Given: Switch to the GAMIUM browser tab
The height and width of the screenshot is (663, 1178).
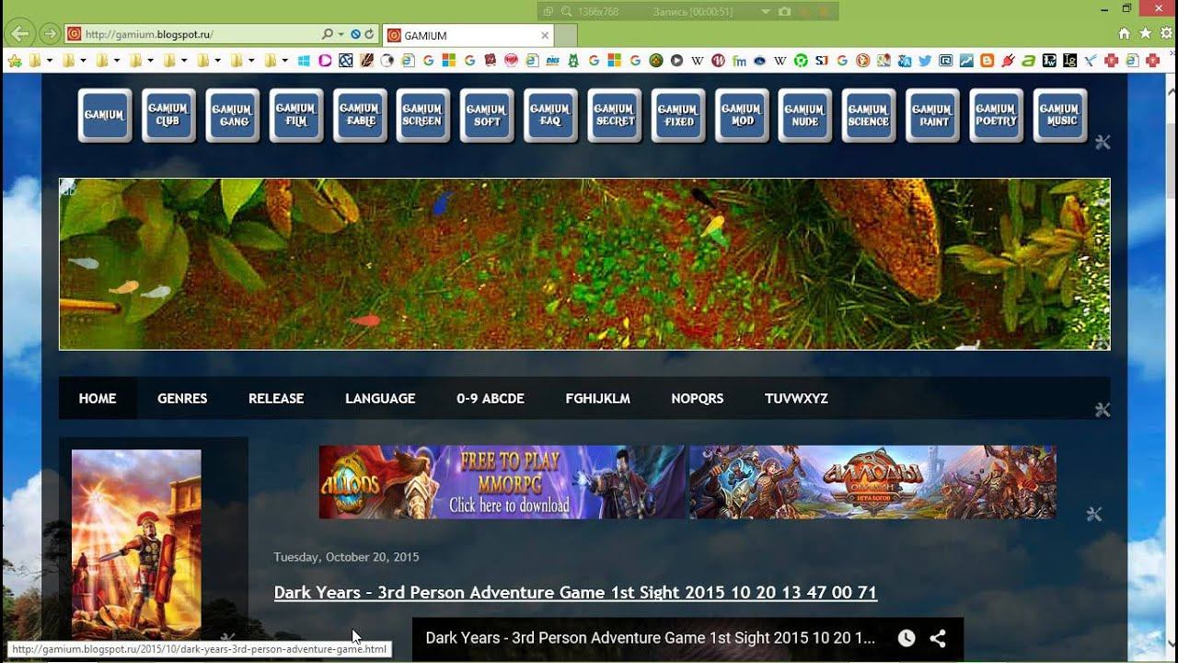Looking at the screenshot, I should click(467, 35).
